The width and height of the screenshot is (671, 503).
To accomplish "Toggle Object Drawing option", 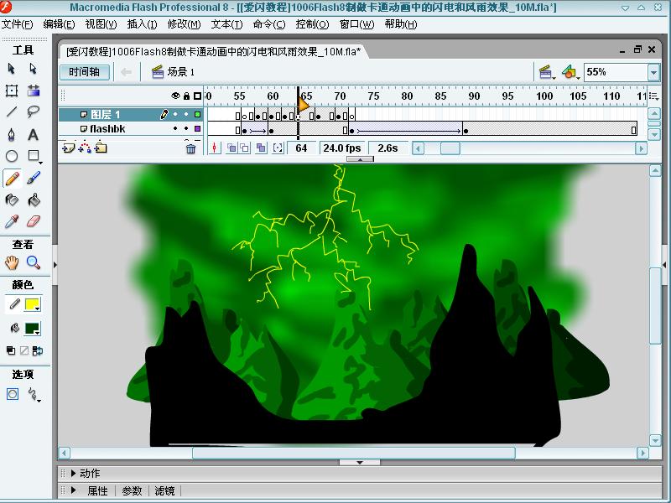I will pos(13,394).
